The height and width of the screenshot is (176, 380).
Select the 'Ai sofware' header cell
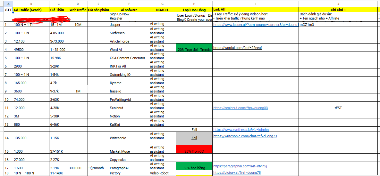point(129,10)
